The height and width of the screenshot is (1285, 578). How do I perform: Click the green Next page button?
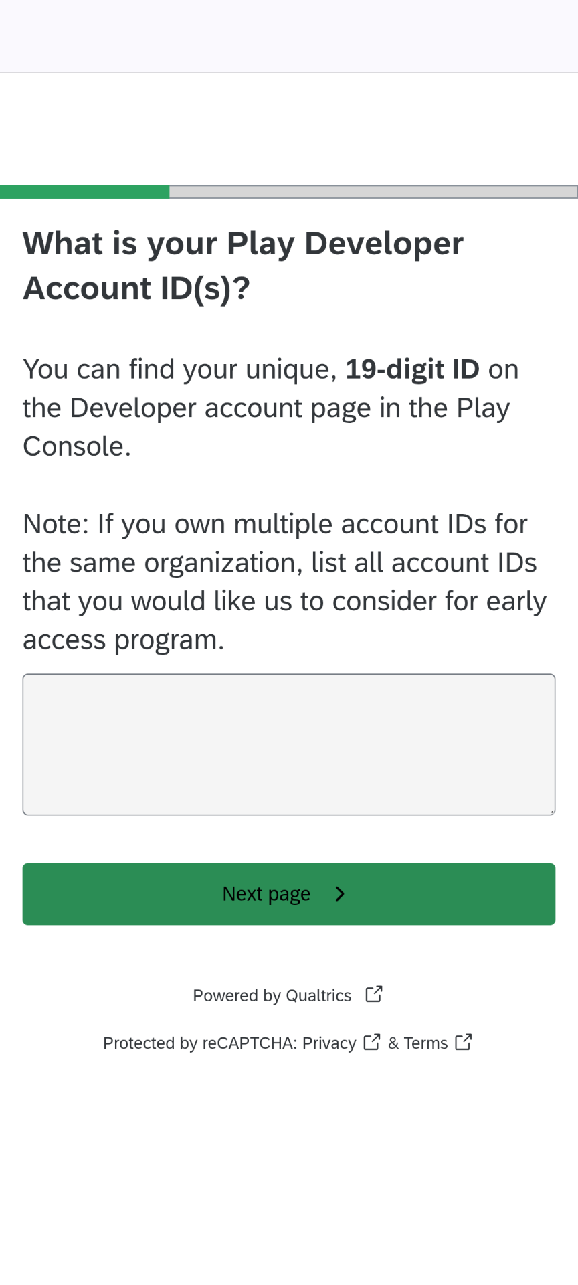click(289, 894)
